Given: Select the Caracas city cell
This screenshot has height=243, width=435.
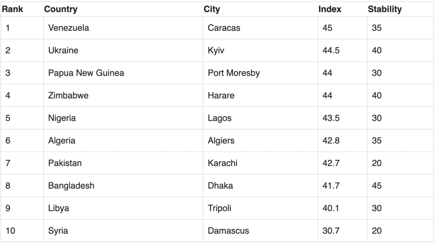Looking at the screenshot, I should [260, 28].
